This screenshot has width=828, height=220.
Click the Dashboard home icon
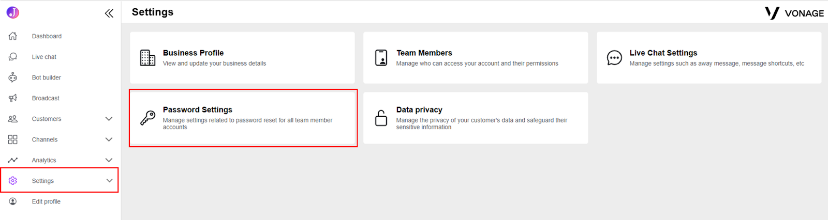[x=13, y=36]
